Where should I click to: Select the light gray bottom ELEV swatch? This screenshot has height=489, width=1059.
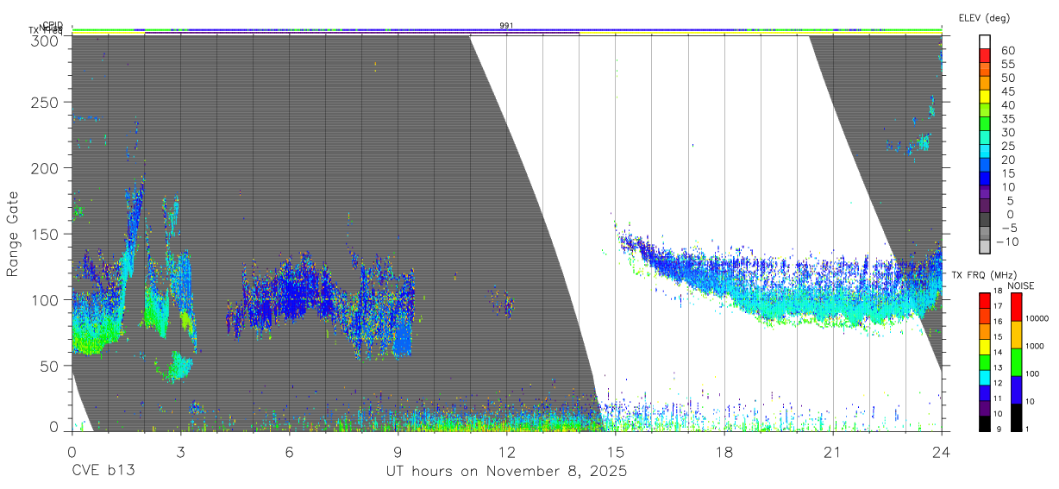pyautogui.click(x=986, y=248)
